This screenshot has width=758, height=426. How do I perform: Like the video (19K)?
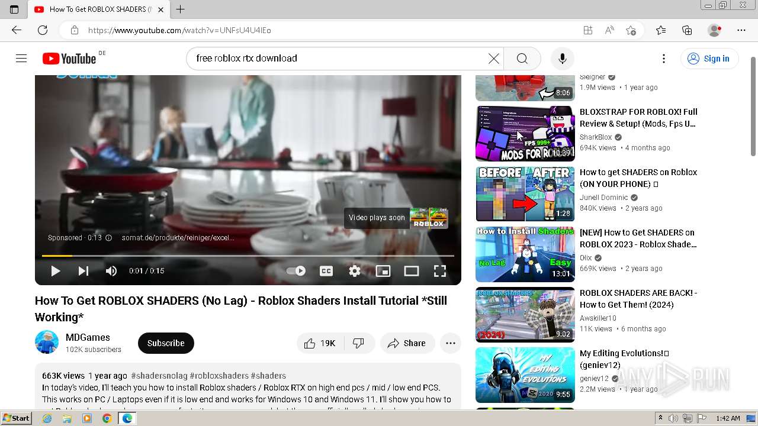[x=320, y=343]
